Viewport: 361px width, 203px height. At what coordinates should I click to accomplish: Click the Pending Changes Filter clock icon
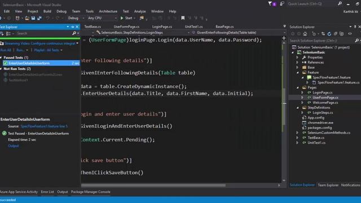(x=314, y=34)
